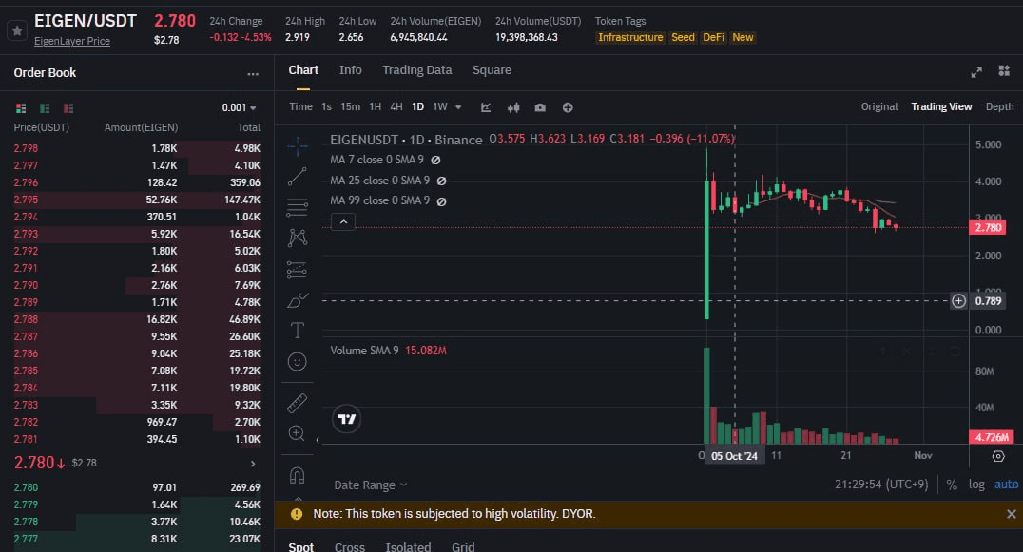Expand the chart to fullscreen
Viewport: 1023px width, 552px height.
(x=976, y=72)
